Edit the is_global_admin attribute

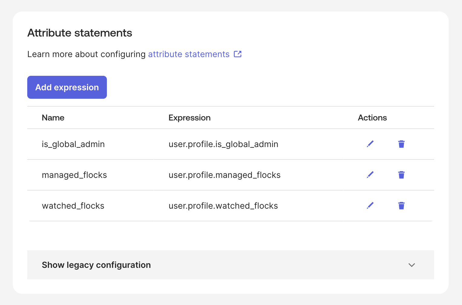point(370,144)
